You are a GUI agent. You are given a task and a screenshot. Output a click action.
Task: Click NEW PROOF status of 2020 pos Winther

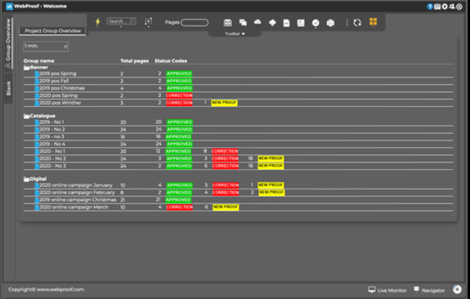tap(224, 102)
